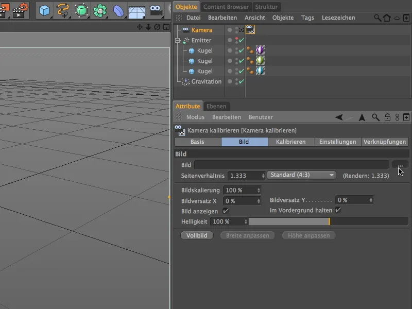Toggle Im Vordergrund halten checkbox
This screenshot has width=412, height=309.
338,210
